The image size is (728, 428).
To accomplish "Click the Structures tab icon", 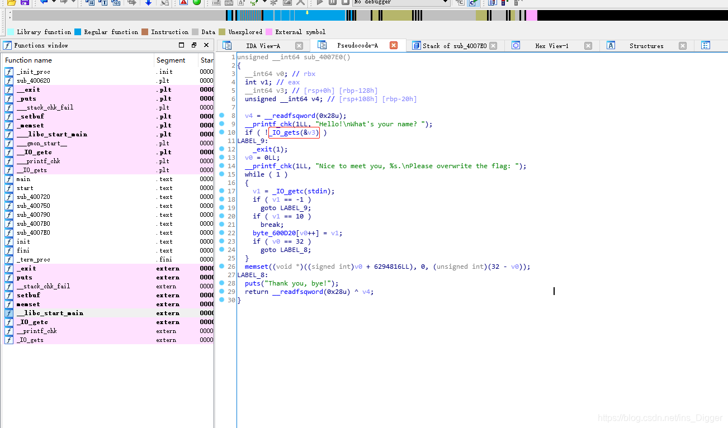I will (611, 46).
